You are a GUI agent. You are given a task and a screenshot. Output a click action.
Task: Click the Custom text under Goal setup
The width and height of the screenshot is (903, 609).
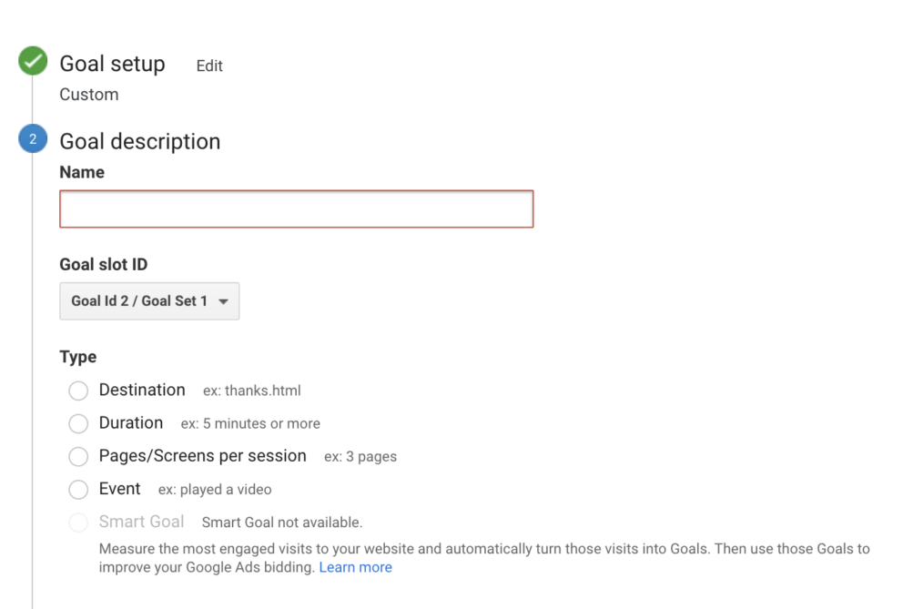(89, 95)
